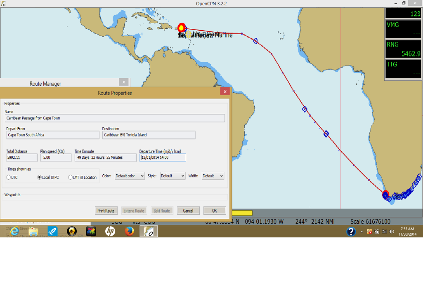Open Internet Explorer from the taskbar
Image resolution: width=423 pixels, height=281 pixels.
[14, 231]
